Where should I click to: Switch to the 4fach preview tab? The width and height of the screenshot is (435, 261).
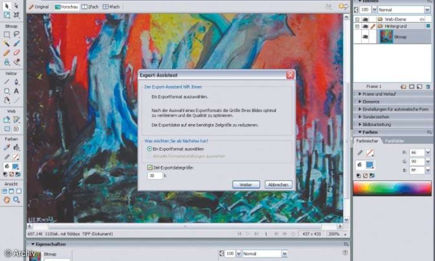pos(111,7)
